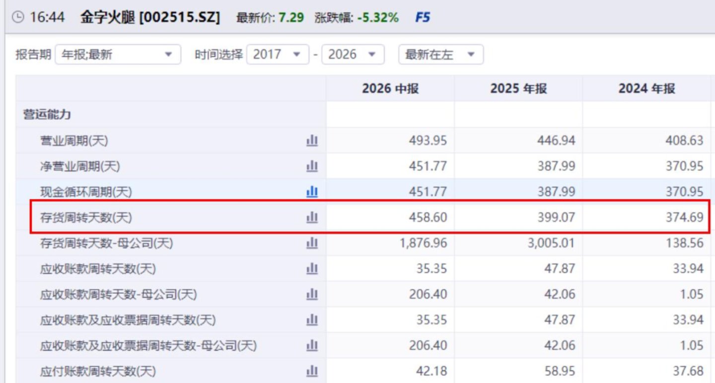715x383 pixels.
Task: Select the 应收账款周转天数-母公司(天) row label
Action: 119,295
